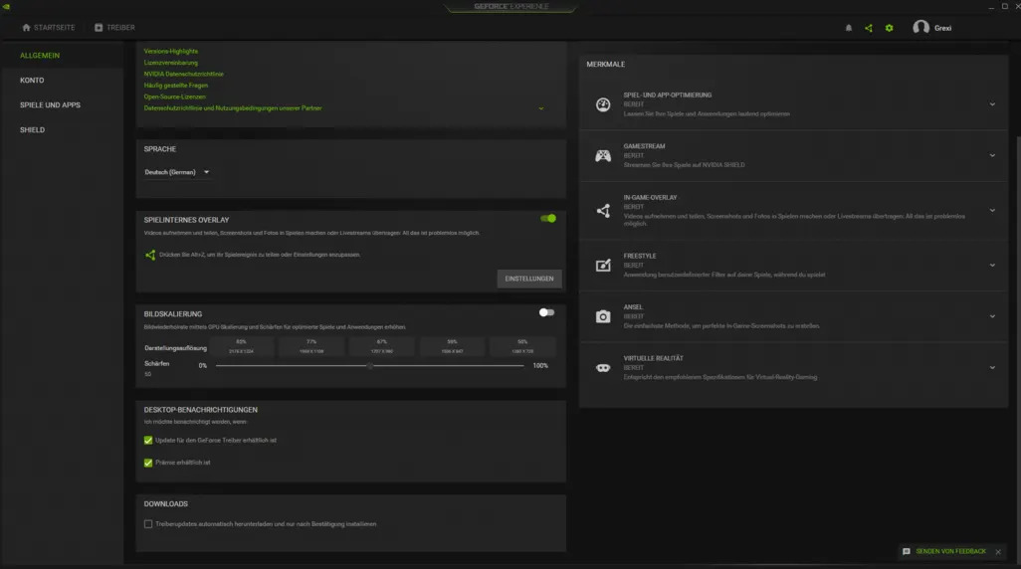The image size is (1021, 569).
Task: Open the Deutsch (German) language dropdown
Action: (176, 172)
